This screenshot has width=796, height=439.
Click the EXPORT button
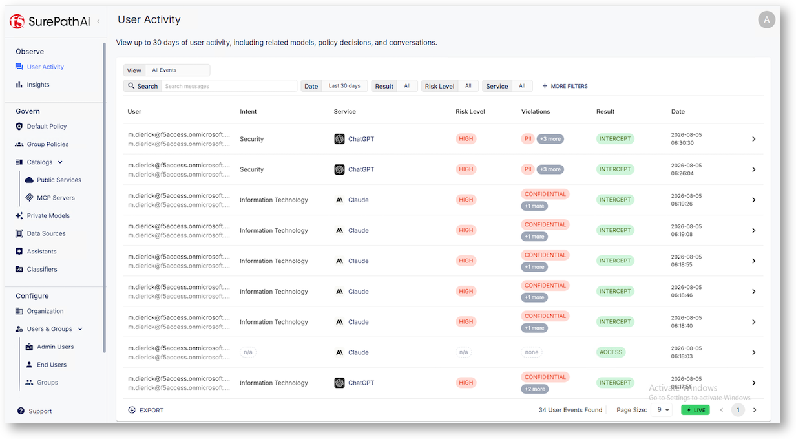(x=146, y=410)
